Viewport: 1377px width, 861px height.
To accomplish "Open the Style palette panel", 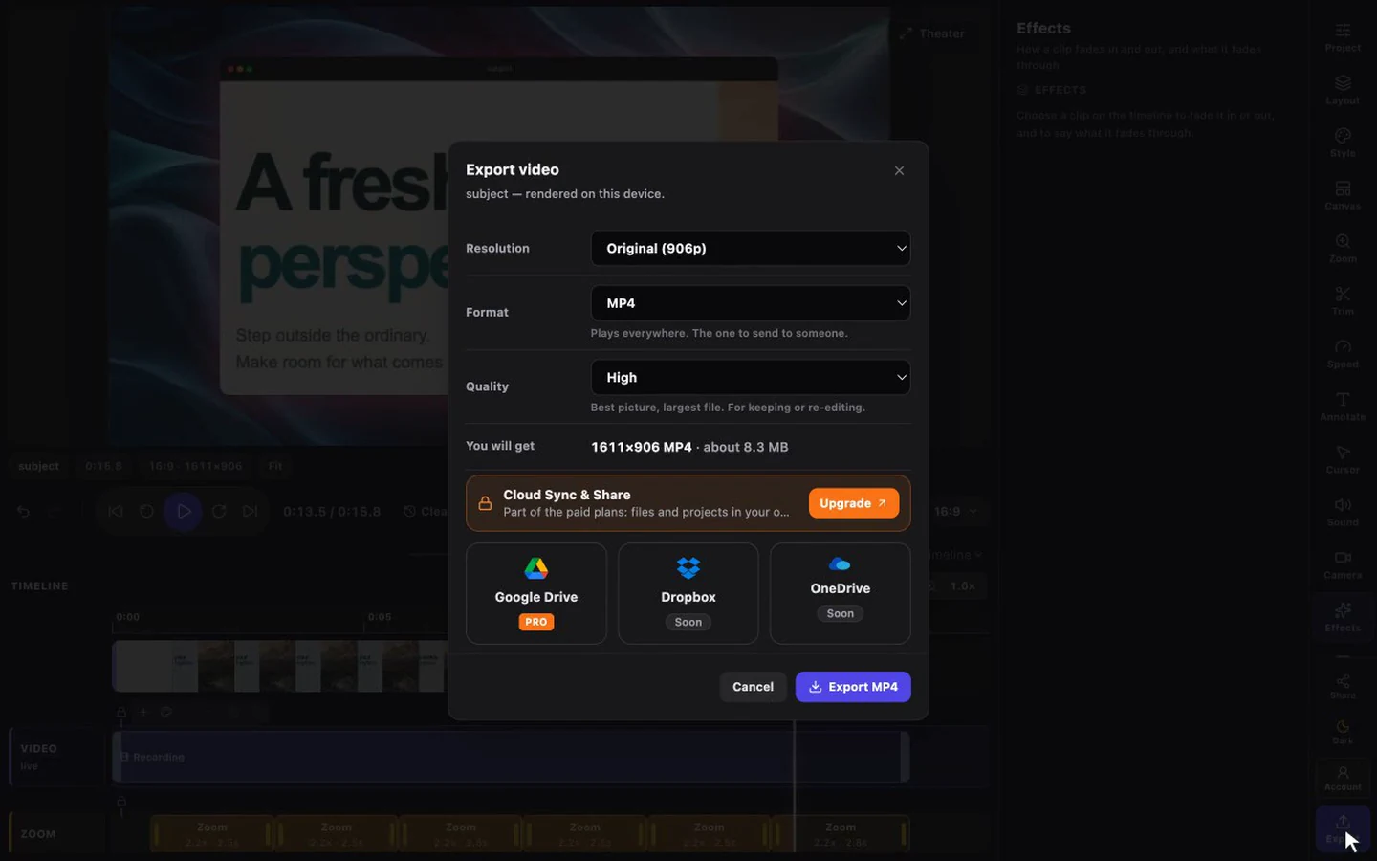I will [1343, 143].
